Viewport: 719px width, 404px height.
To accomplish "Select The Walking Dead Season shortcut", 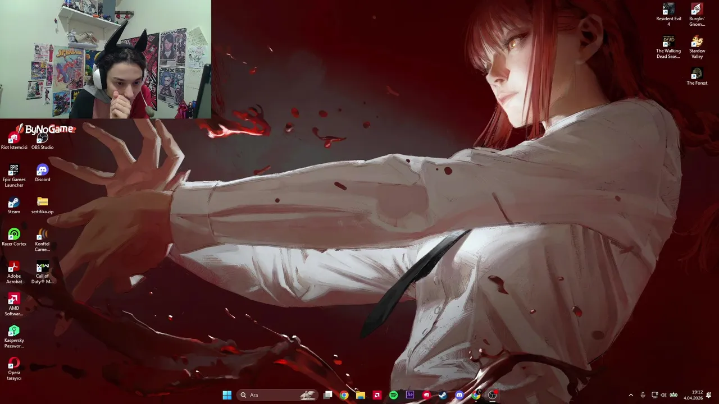I will click(x=668, y=47).
